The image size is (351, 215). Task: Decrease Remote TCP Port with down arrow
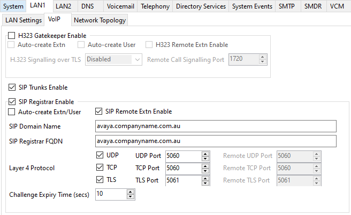317,171
